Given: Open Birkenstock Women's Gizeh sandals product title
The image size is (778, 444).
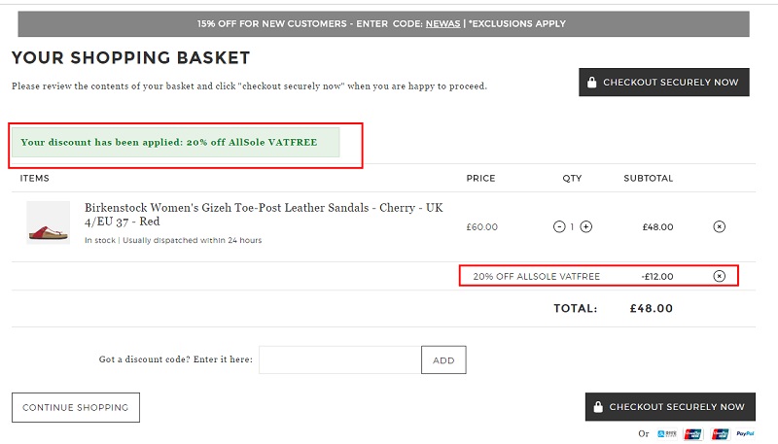Looking at the screenshot, I should point(264,214).
